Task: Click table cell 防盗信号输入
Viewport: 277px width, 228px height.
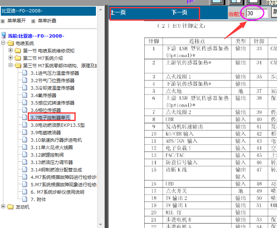Action: point(197,162)
